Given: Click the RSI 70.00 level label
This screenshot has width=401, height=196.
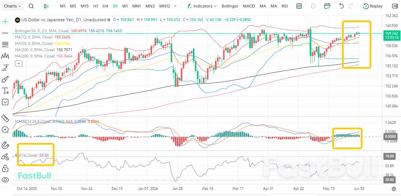Looking at the screenshot, I should 389,156.
